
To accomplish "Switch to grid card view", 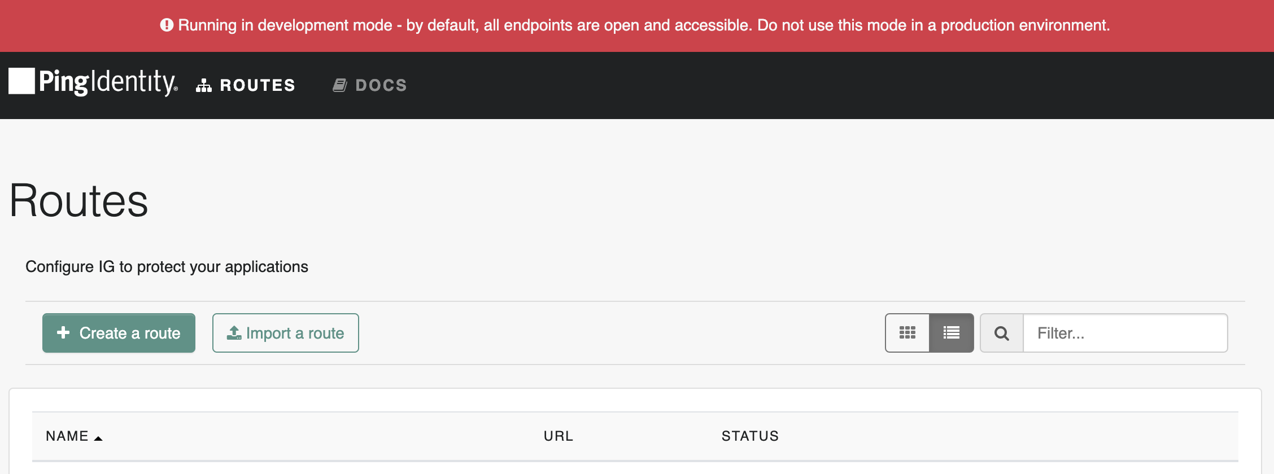I will point(907,333).
